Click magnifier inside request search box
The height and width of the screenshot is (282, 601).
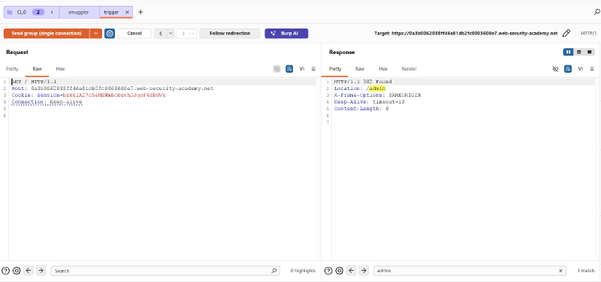(273, 271)
